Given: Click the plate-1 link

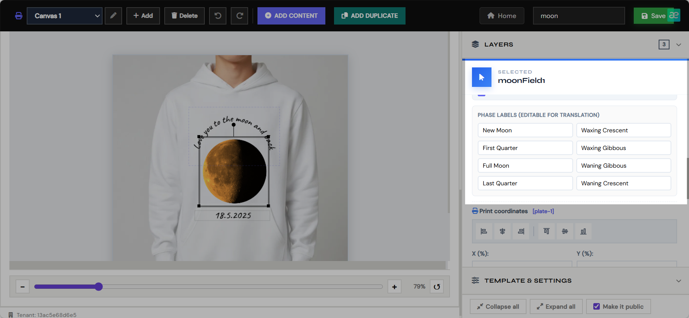Looking at the screenshot, I should (x=543, y=211).
